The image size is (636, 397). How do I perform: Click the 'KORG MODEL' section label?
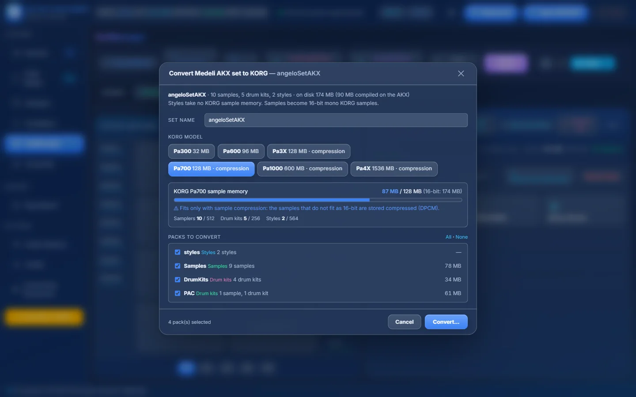coord(185,137)
